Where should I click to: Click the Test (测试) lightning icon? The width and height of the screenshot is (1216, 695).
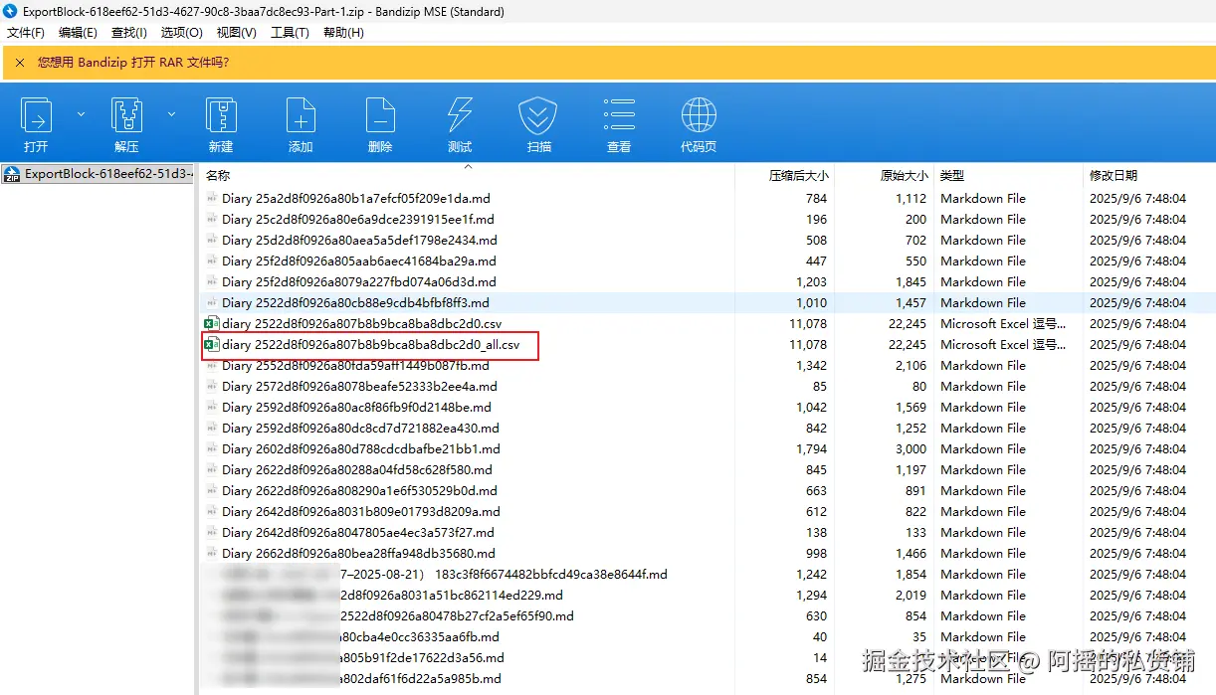460,116
